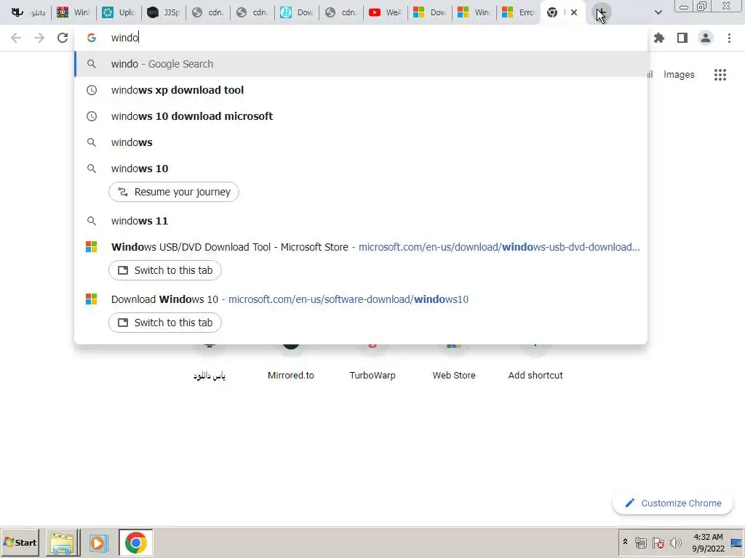Switch to the YouTube tab
This screenshot has width=745, height=558.
click(386, 12)
